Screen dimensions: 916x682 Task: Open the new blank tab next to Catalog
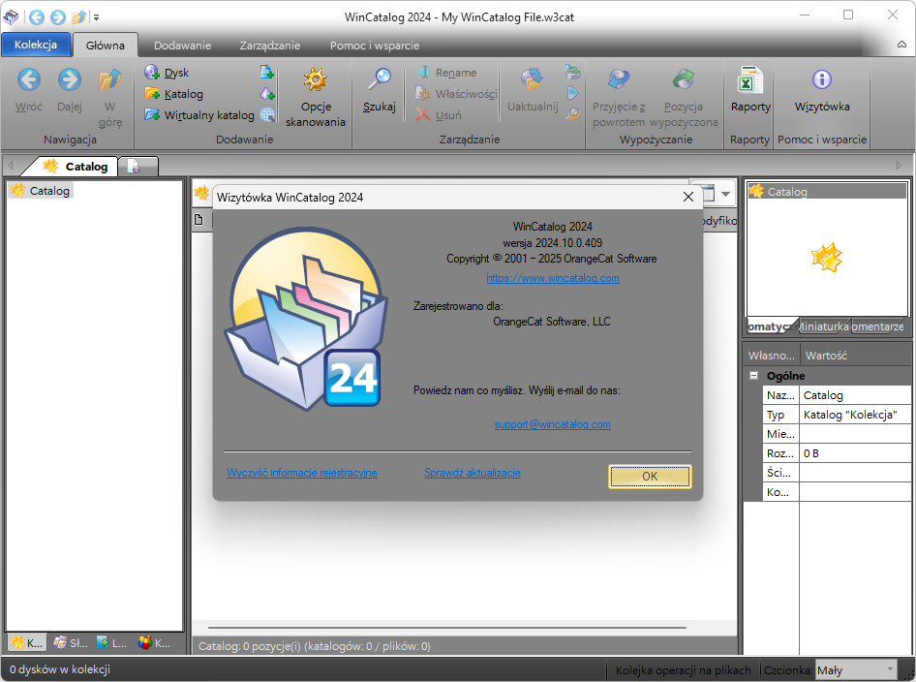[137, 167]
